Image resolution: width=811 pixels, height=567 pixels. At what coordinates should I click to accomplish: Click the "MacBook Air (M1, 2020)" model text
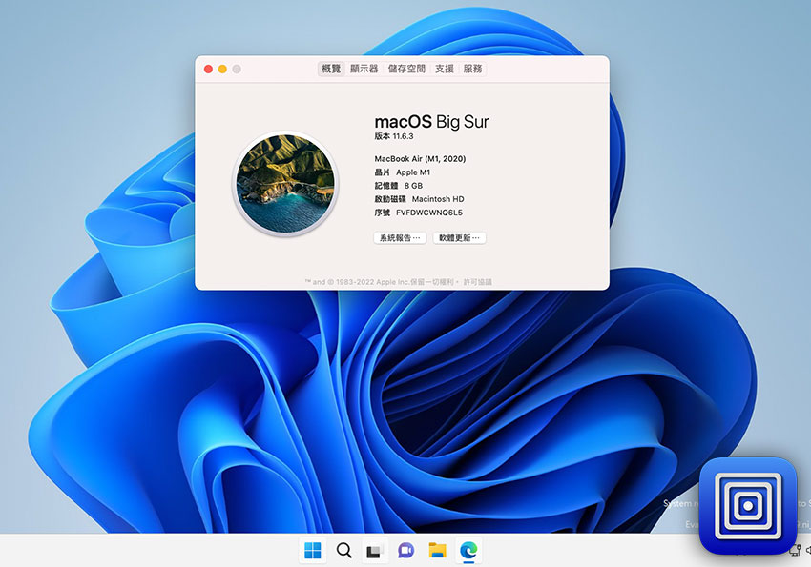coord(420,159)
